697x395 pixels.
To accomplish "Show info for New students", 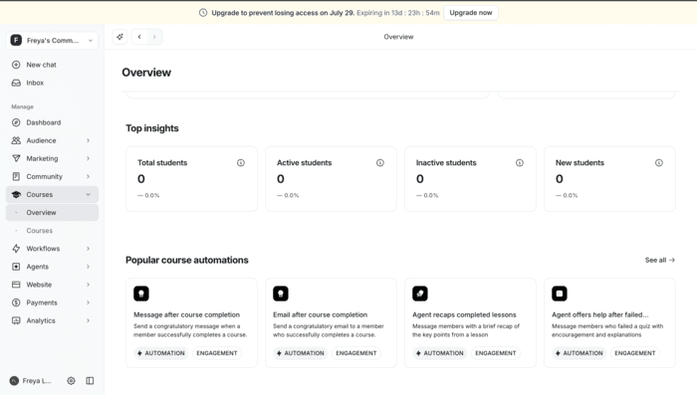I will tap(659, 163).
